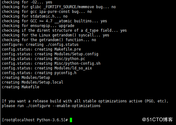Click the release build optimizations message
This screenshot has width=176, height=125.
[85, 103]
